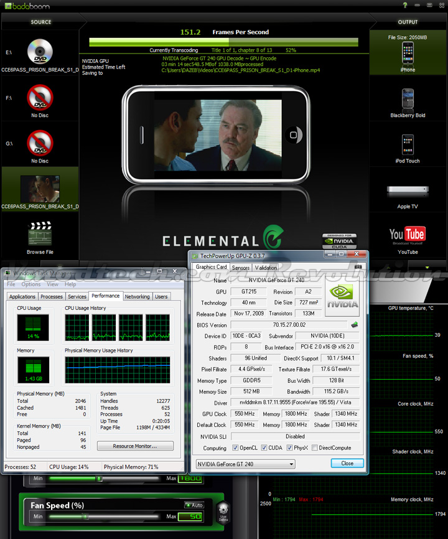Open GPU-Z Graphics Card tab
The width and height of the screenshot is (448, 539).
pyautogui.click(x=211, y=267)
